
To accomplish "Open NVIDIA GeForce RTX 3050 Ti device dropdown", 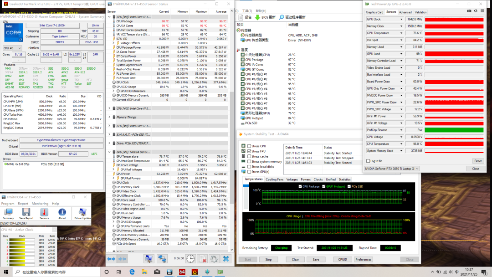I will coord(392,169).
